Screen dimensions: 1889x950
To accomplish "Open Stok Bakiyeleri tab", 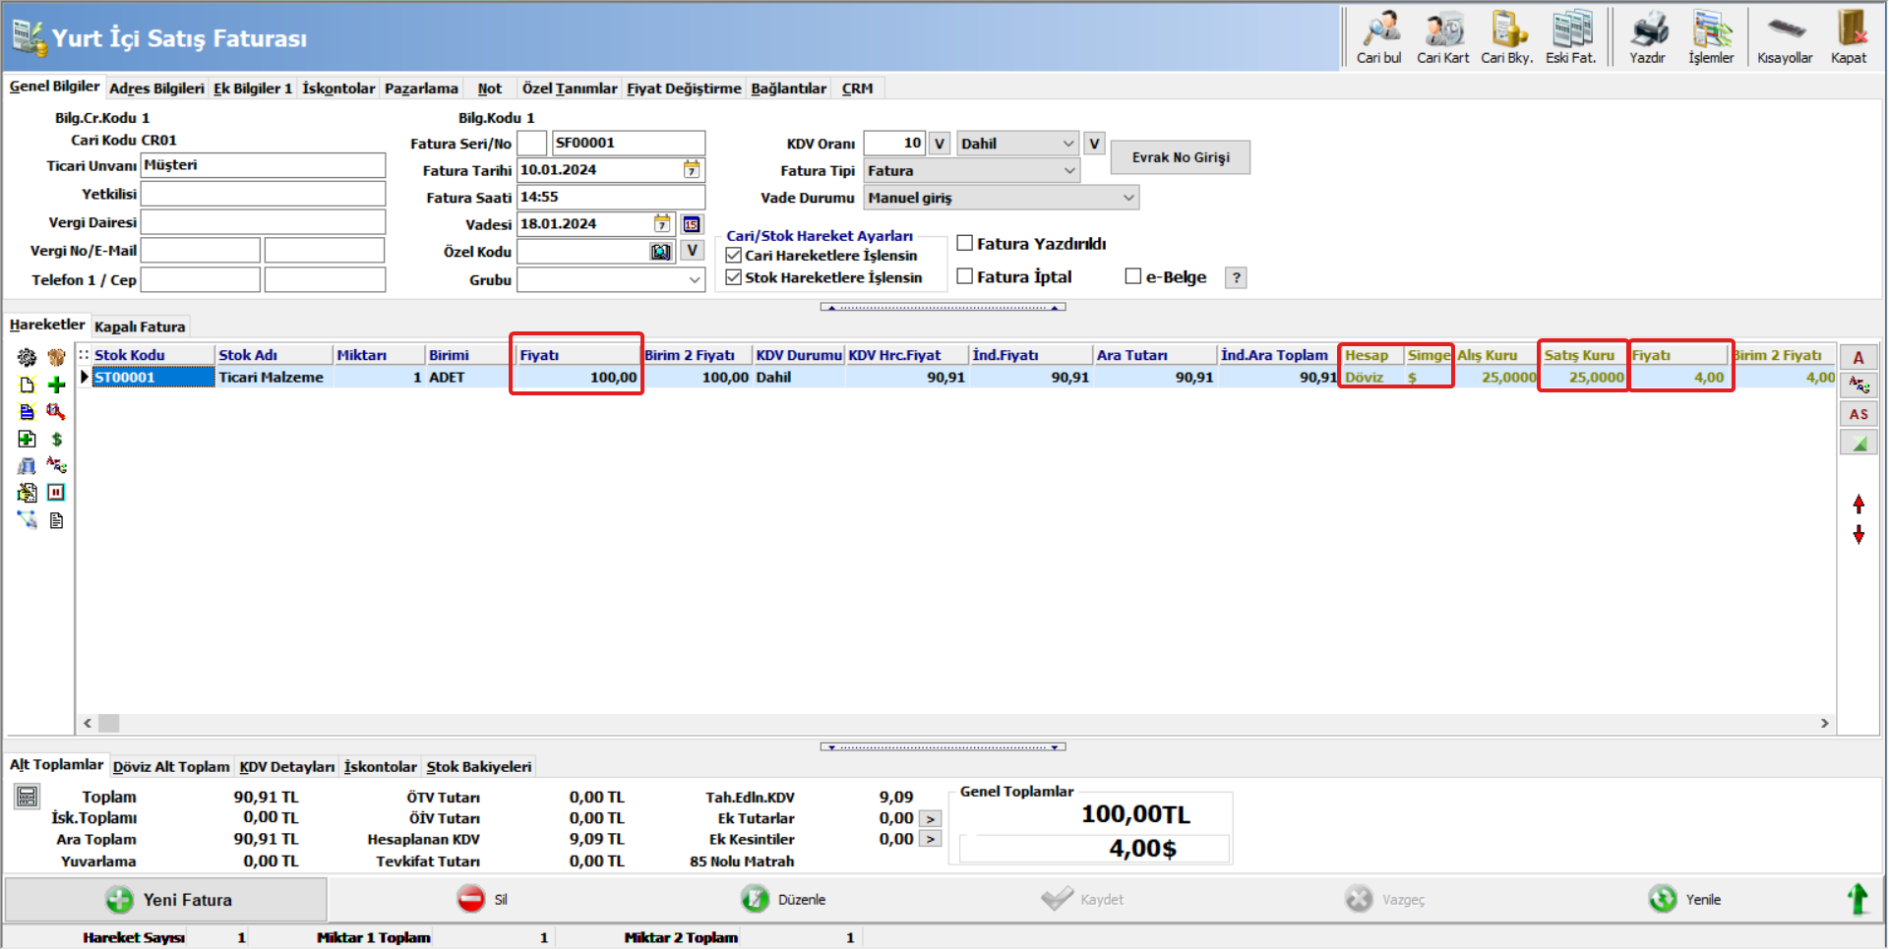I will 479,767.
